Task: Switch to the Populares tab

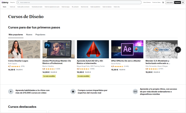Action: (40, 34)
